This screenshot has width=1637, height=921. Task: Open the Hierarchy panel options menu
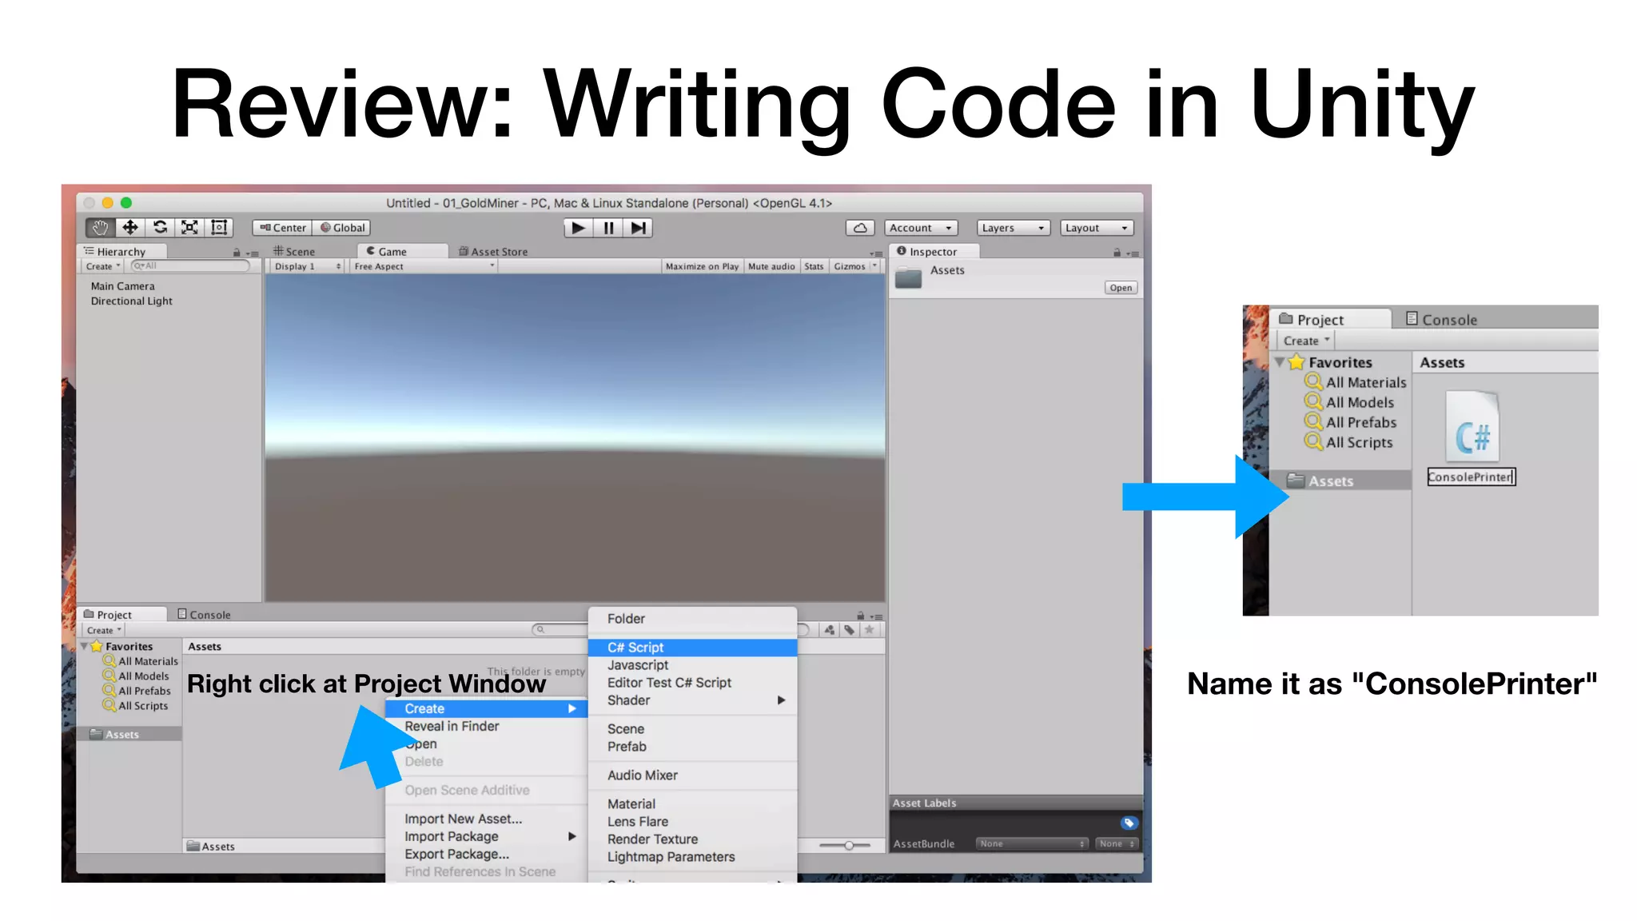253,253
